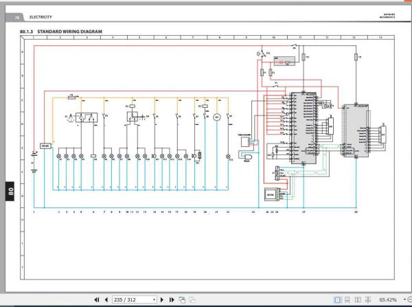Viewport: 412px width, 307px height.
Task: Go to the first page
Action: tap(97, 299)
